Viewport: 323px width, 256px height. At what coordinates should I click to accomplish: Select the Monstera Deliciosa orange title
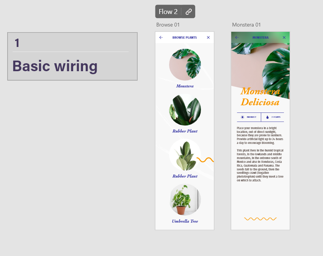click(x=260, y=97)
